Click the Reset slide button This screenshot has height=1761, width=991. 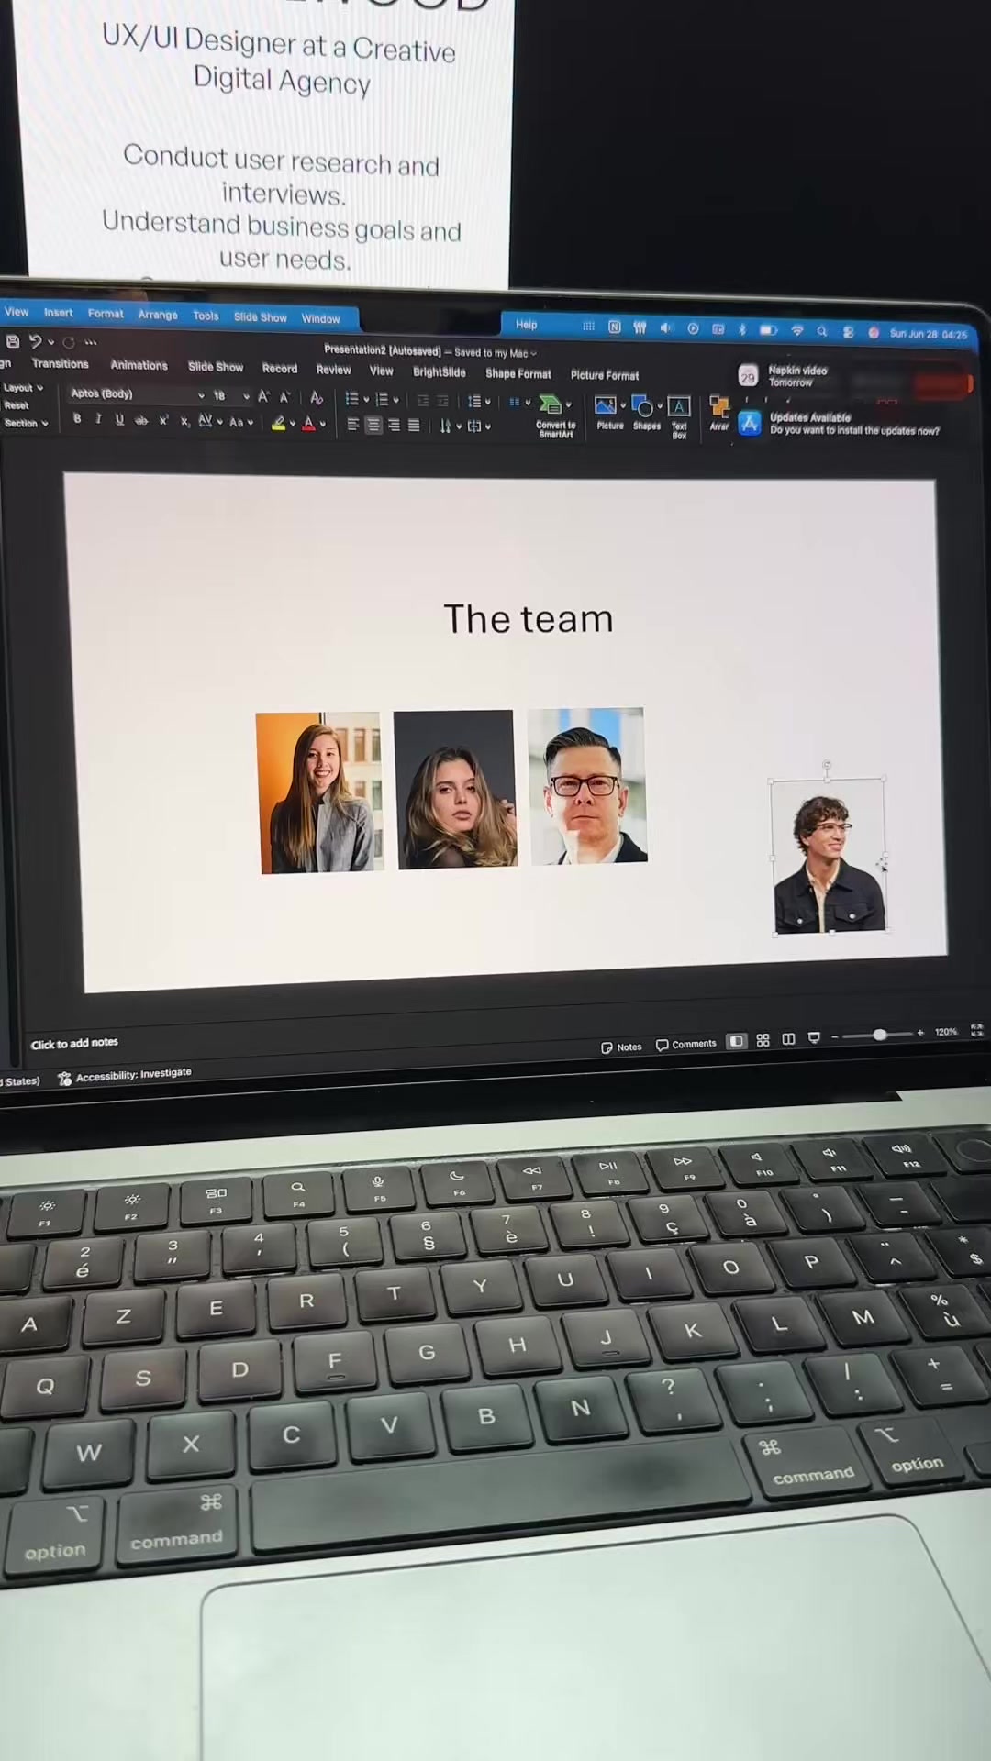coord(17,405)
